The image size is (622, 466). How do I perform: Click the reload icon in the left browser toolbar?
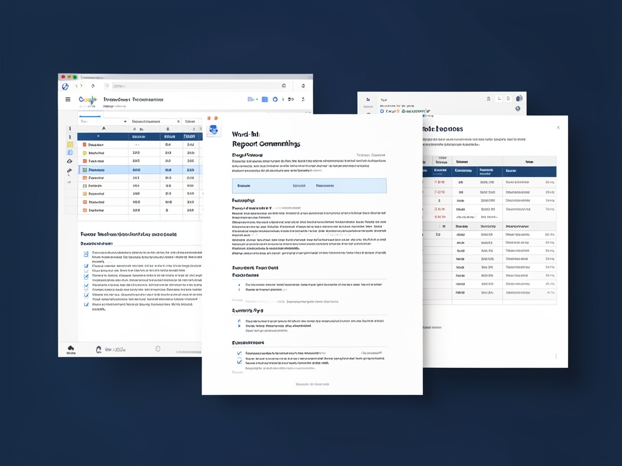point(93,86)
